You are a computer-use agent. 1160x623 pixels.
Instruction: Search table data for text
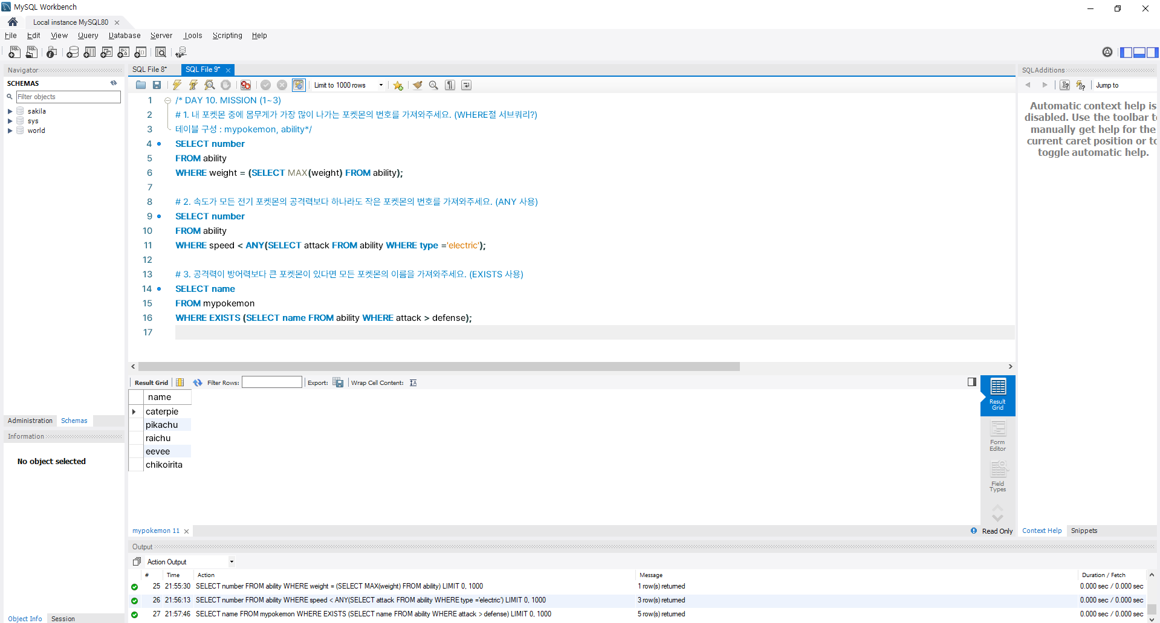pyautogui.click(x=161, y=53)
